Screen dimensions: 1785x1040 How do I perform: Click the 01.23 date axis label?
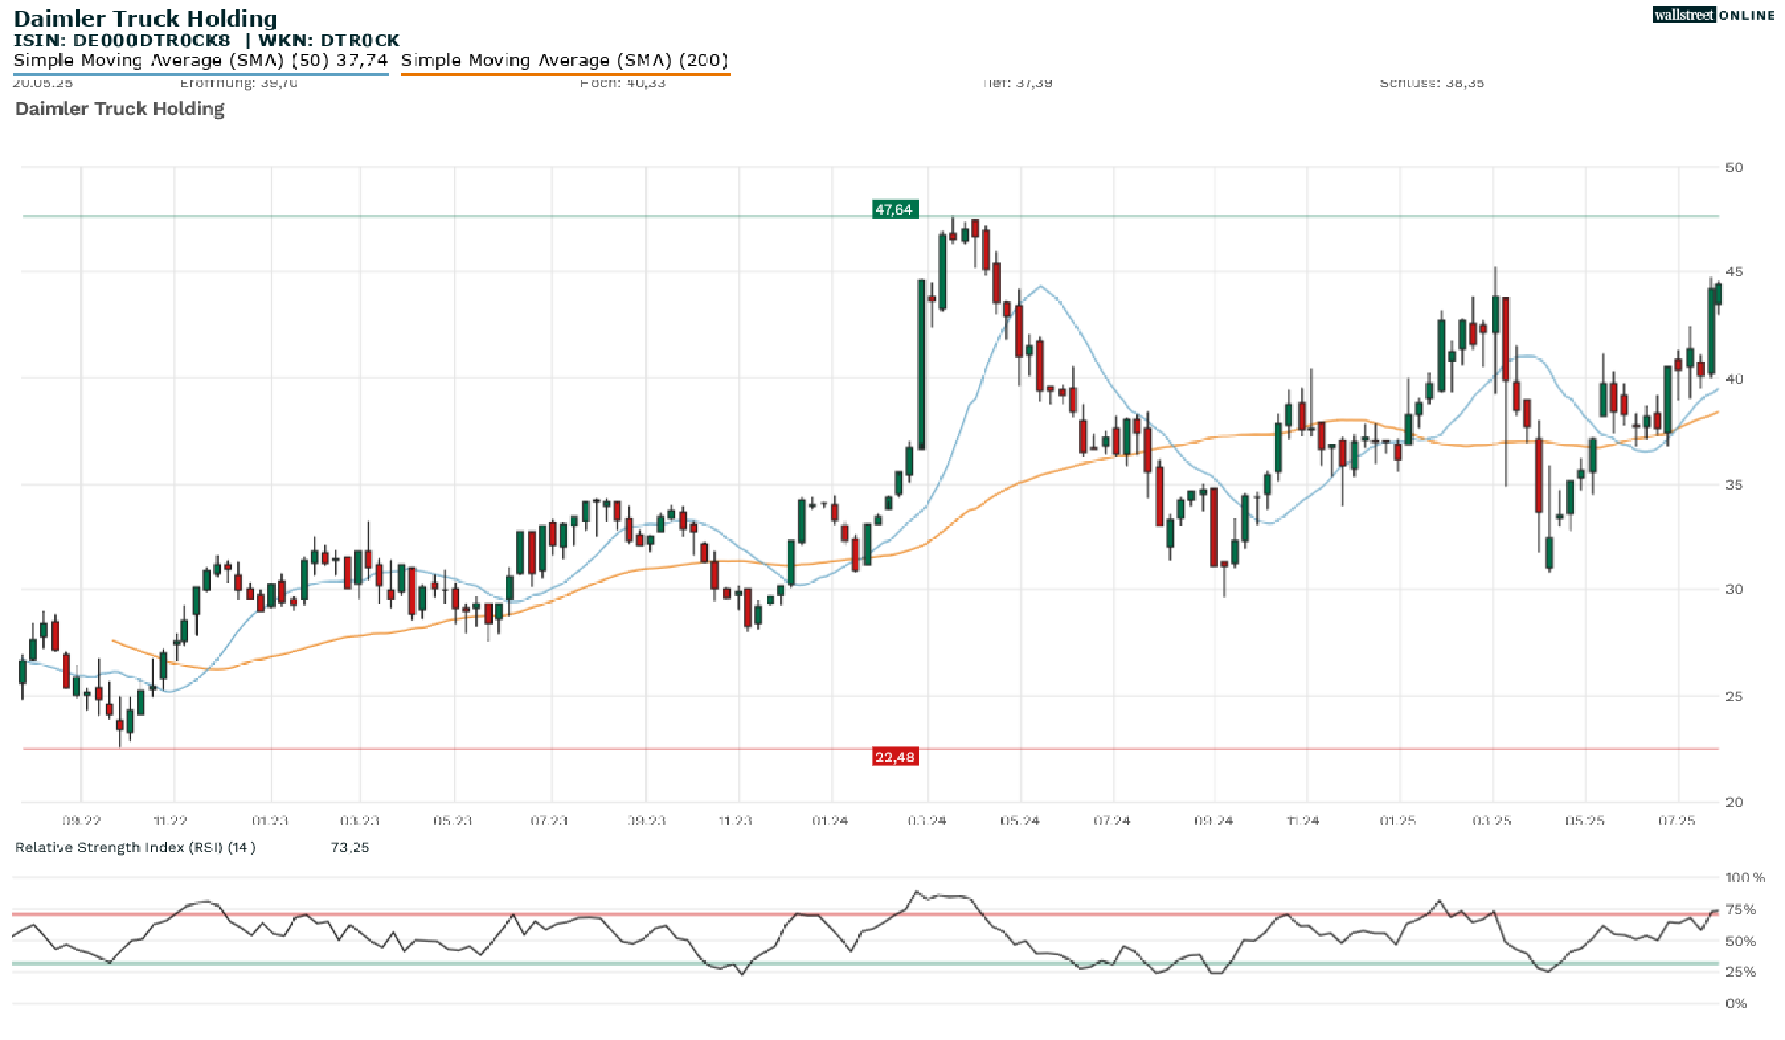[270, 821]
